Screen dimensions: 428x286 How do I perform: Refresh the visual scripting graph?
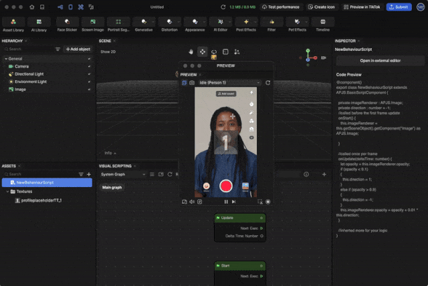pos(170,174)
